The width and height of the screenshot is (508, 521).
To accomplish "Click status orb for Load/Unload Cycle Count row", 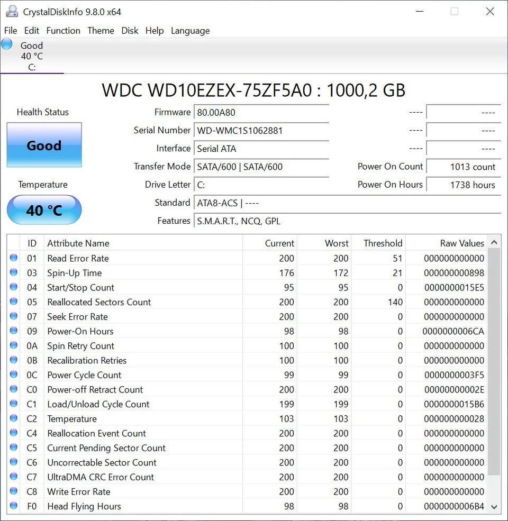I will (14, 404).
